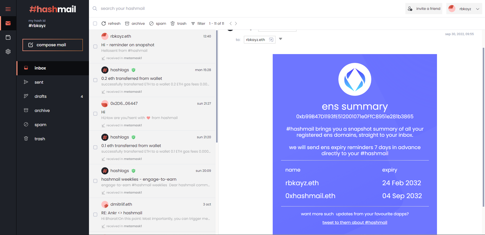Viewport: 485px width, 235px height.
Task: Check the 'RE: Ankr <> hashmail' mail
Action: pos(95,215)
